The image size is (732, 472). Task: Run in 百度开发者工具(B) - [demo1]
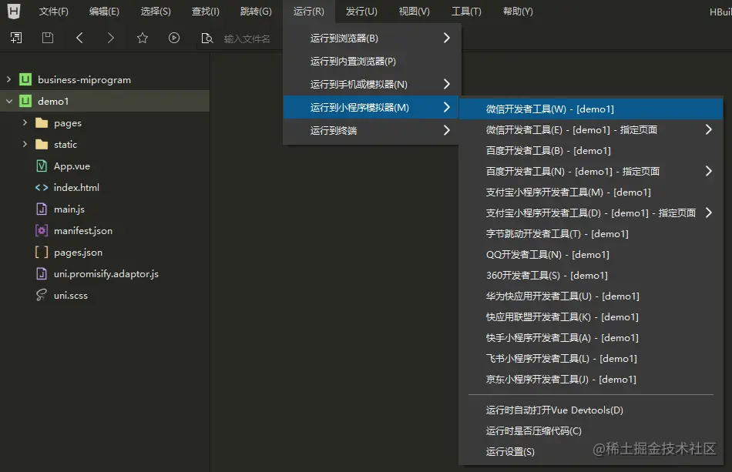pos(591,150)
